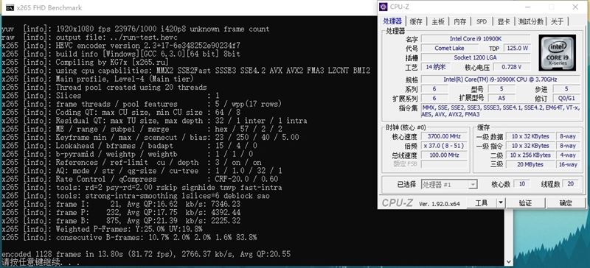Switch to the 内存 tab
Image resolution: width=590 pixels, height=268 pixels.
[x=459, y=21]
